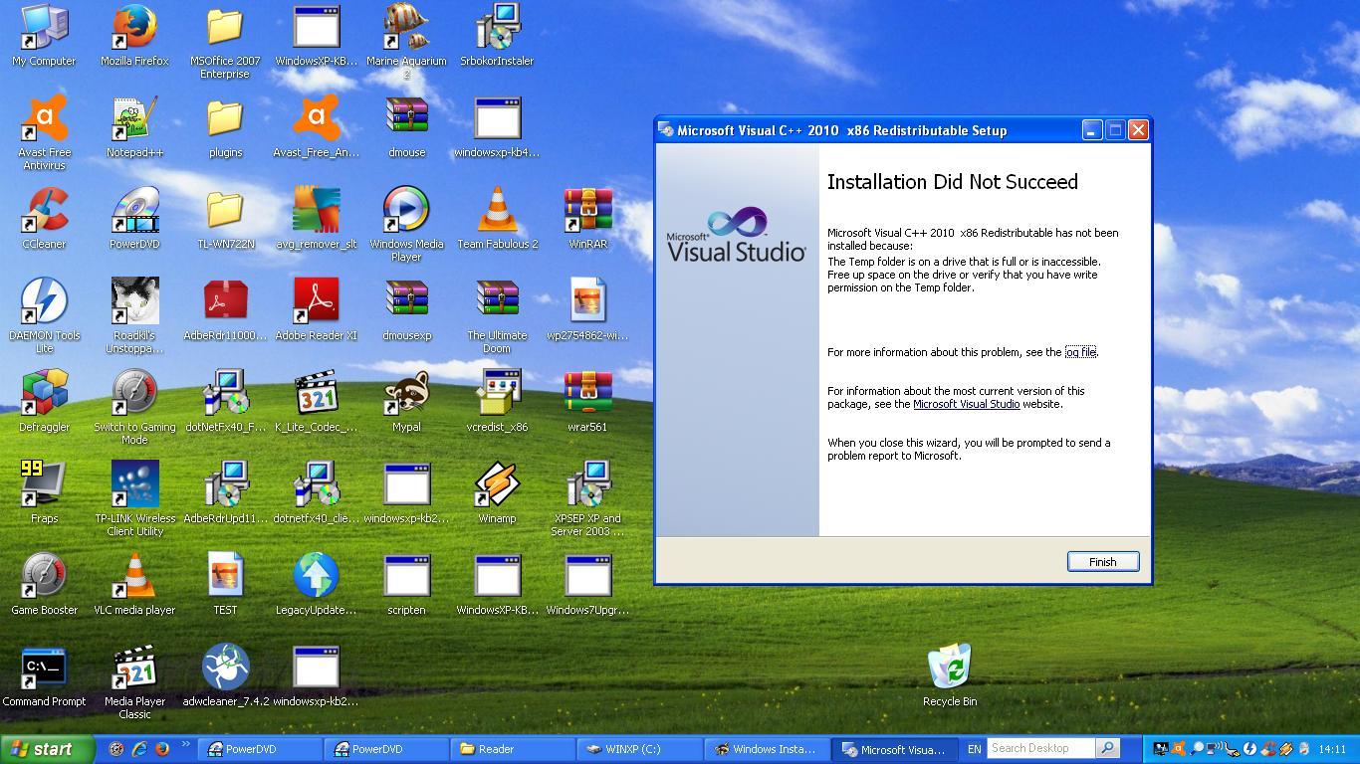Select the Notepad++ desktop icon
Image resolution: width=1360 pixels, height=764 pixels.
pyautogui.click(x=134, y=121)
